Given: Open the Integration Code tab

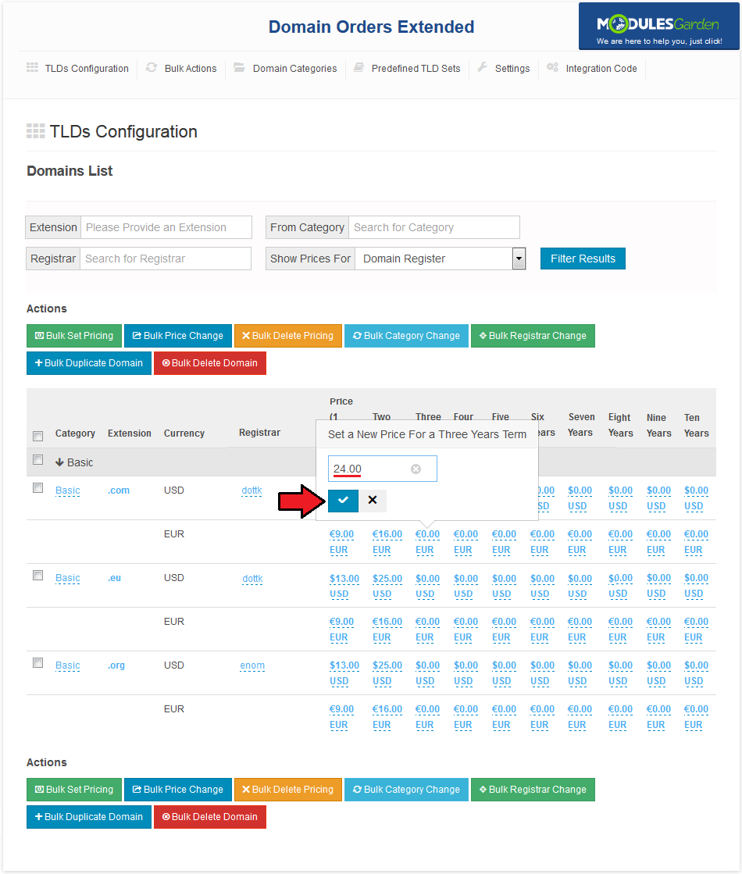Looking at the screenshot, I should pyautogui.click(x=601, y=69).
